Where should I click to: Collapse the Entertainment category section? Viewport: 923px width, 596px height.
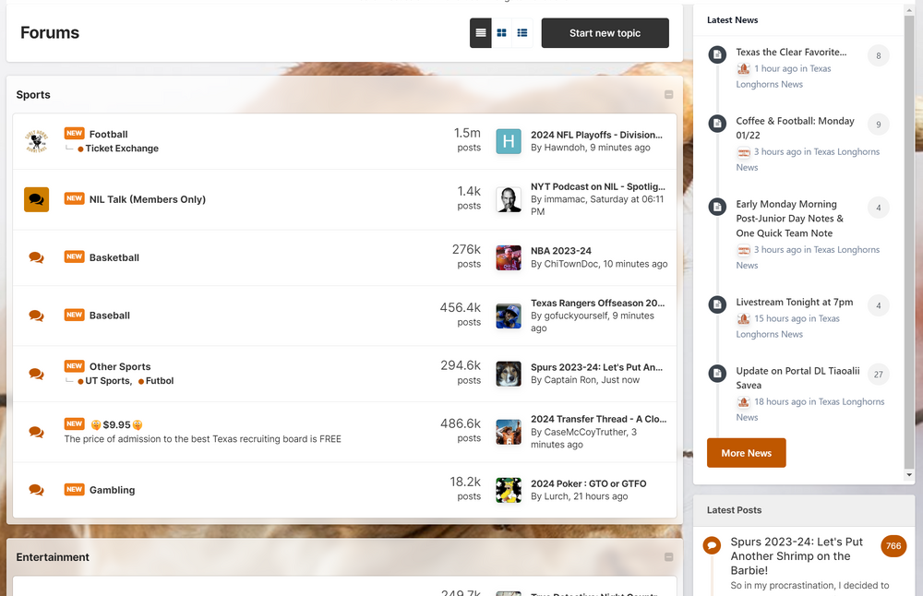point(668,557)
